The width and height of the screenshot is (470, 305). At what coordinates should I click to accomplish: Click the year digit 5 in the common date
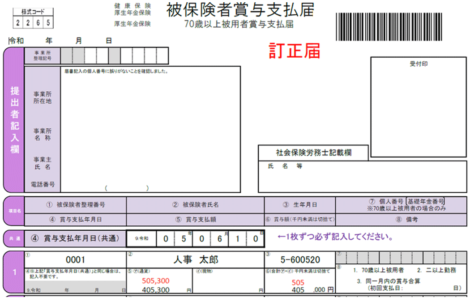[x=184, y=239]
